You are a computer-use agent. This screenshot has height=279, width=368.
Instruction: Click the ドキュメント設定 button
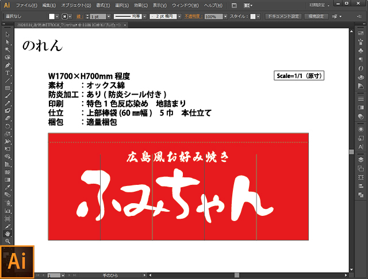pyautogui.click(x=282, y=17)
